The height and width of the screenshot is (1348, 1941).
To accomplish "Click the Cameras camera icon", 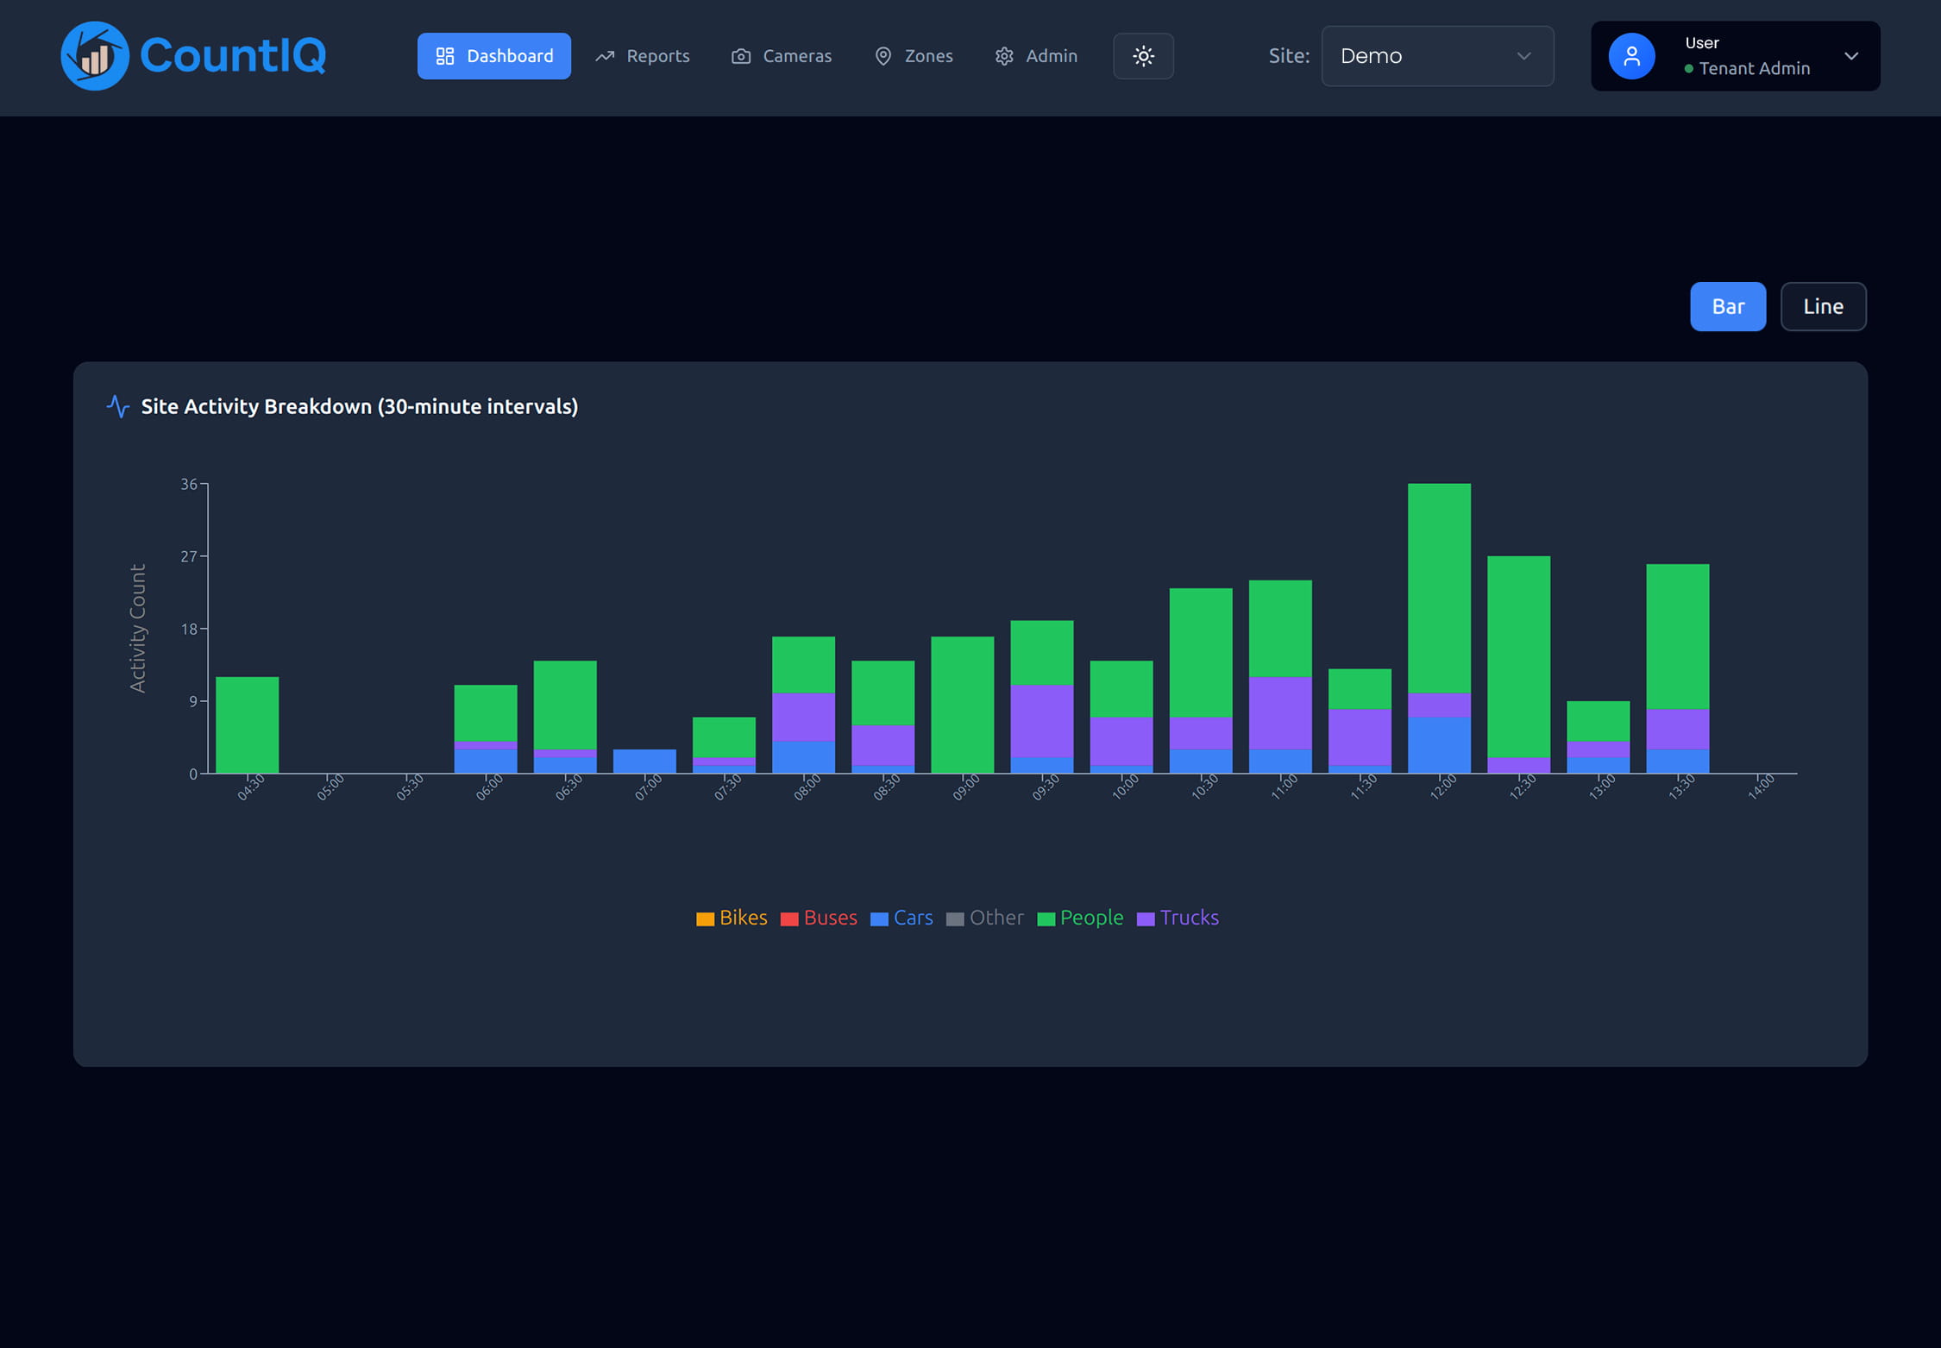I will 740,56.
